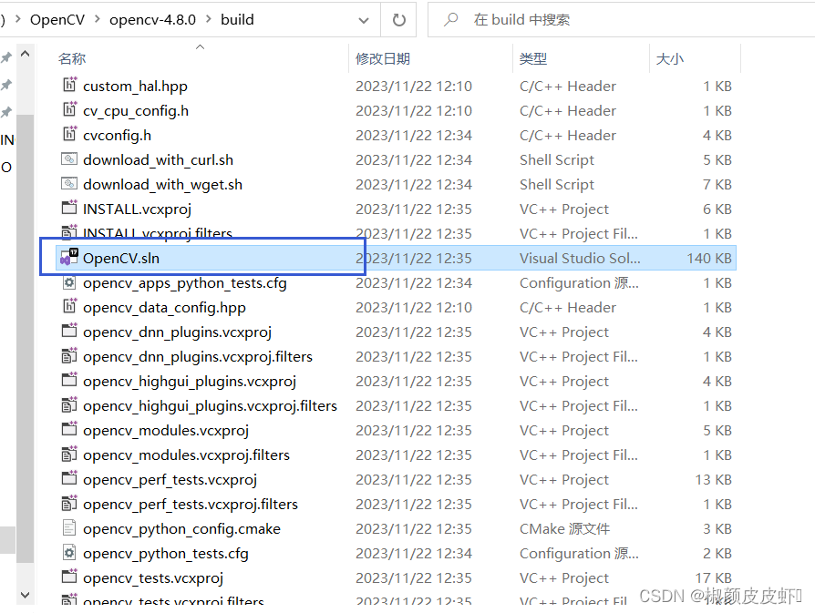The height and width of the screenshot is (613, 815).
Task: Click the opencv_python_tests.cfg gear icon
Action: coord(69,552)
